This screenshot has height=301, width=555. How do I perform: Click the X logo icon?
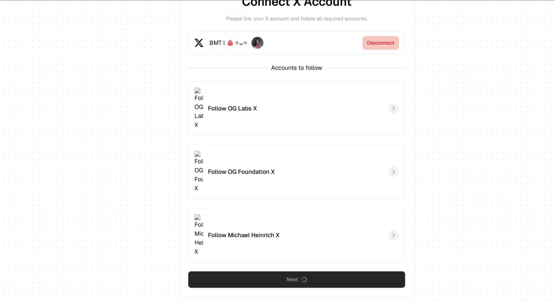[199, 43]
